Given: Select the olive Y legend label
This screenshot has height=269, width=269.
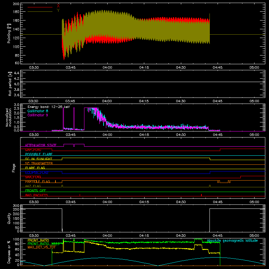Looking at the screenshot, I should pos(58,10).
